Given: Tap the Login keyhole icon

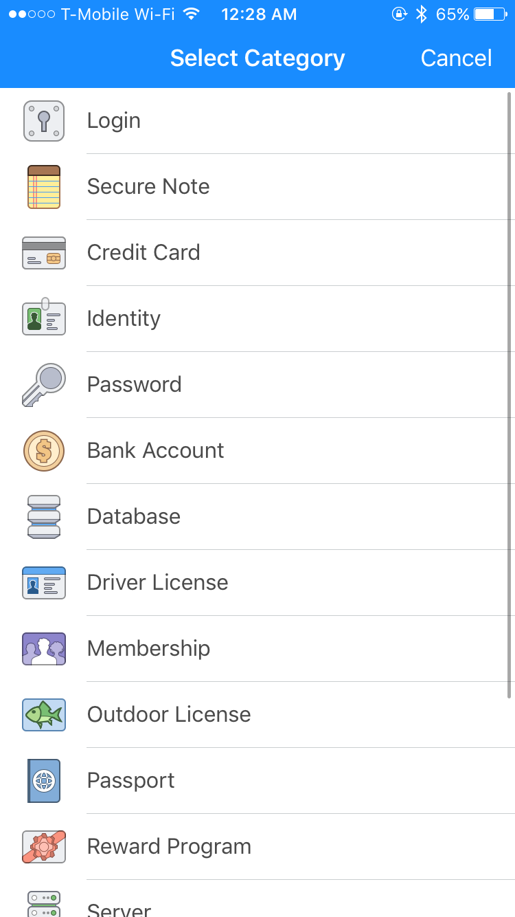Looking at the screenshot, I should (x=44, y=121).
